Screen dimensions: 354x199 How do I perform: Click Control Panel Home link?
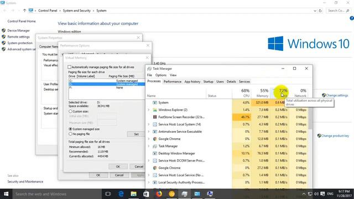22,21
